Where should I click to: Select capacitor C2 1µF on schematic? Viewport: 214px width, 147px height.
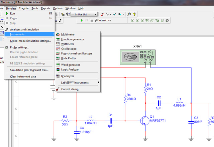coord(159,103)
